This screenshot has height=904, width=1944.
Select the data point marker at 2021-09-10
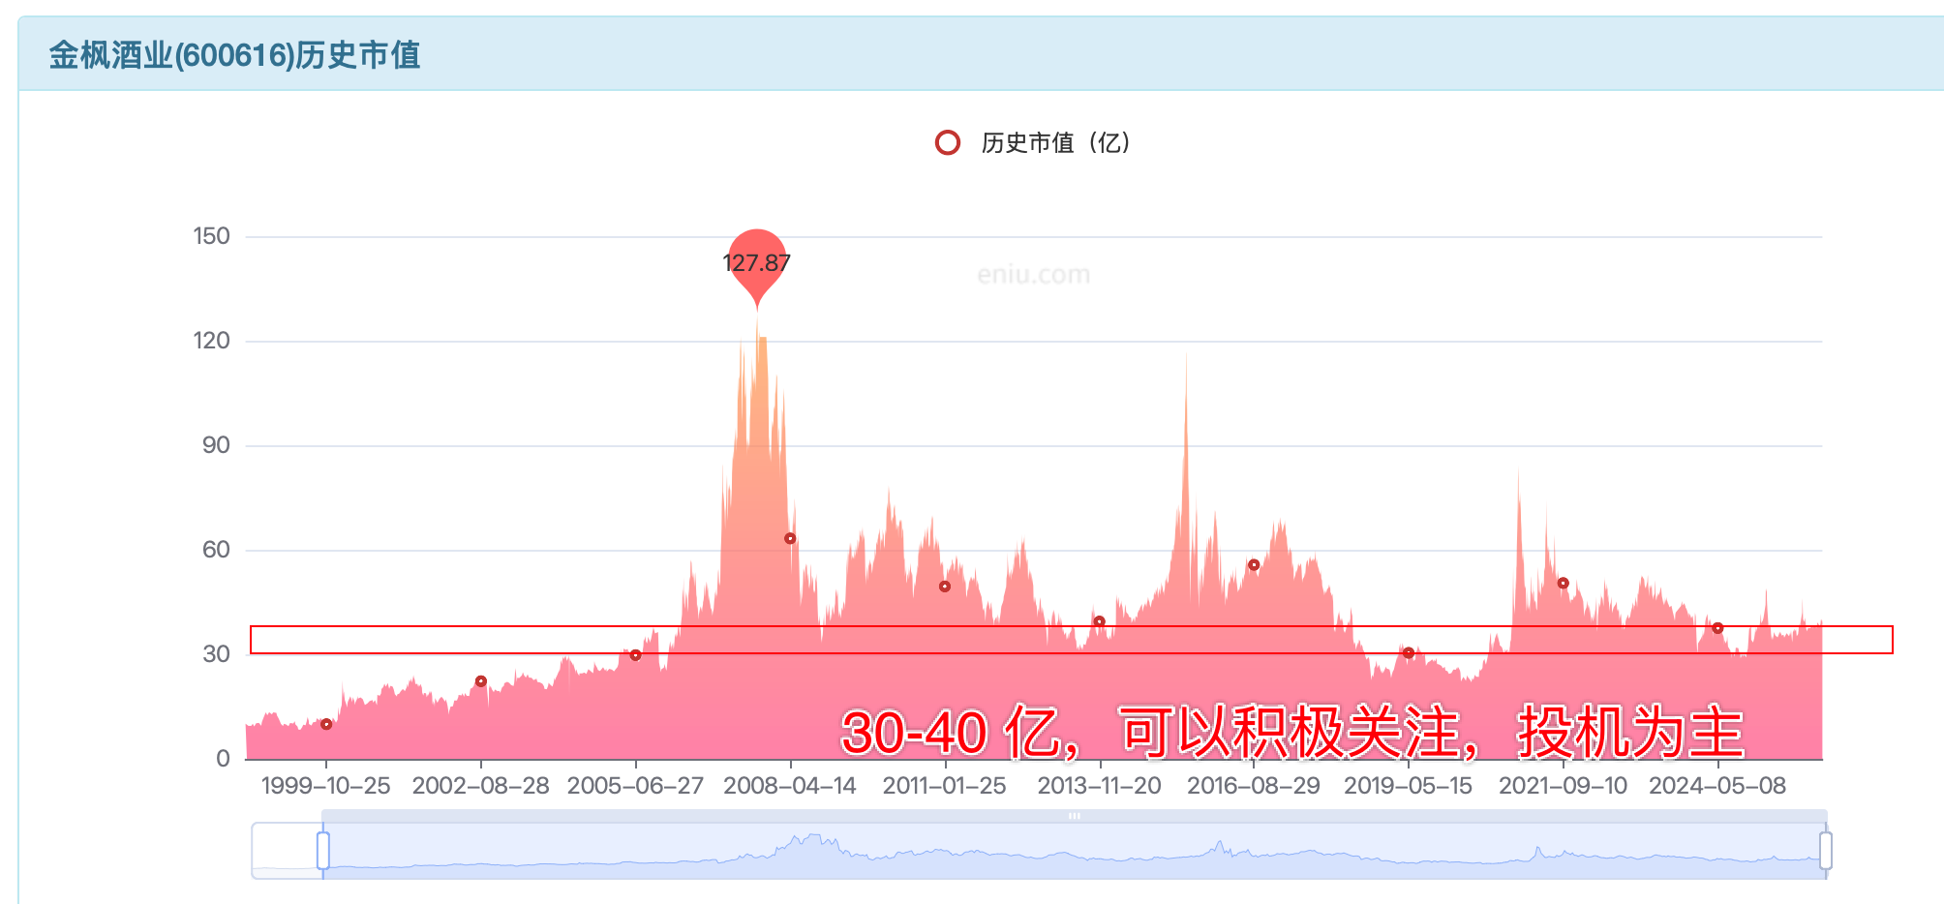(1563, 583)
